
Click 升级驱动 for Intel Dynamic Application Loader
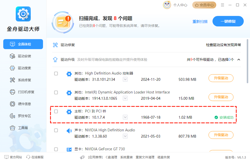tap(221, 97)
